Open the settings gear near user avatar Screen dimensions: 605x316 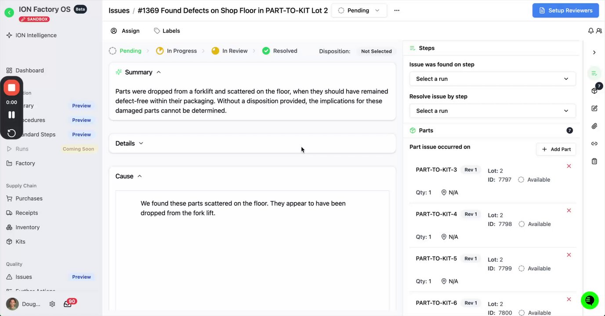(52, 304)
